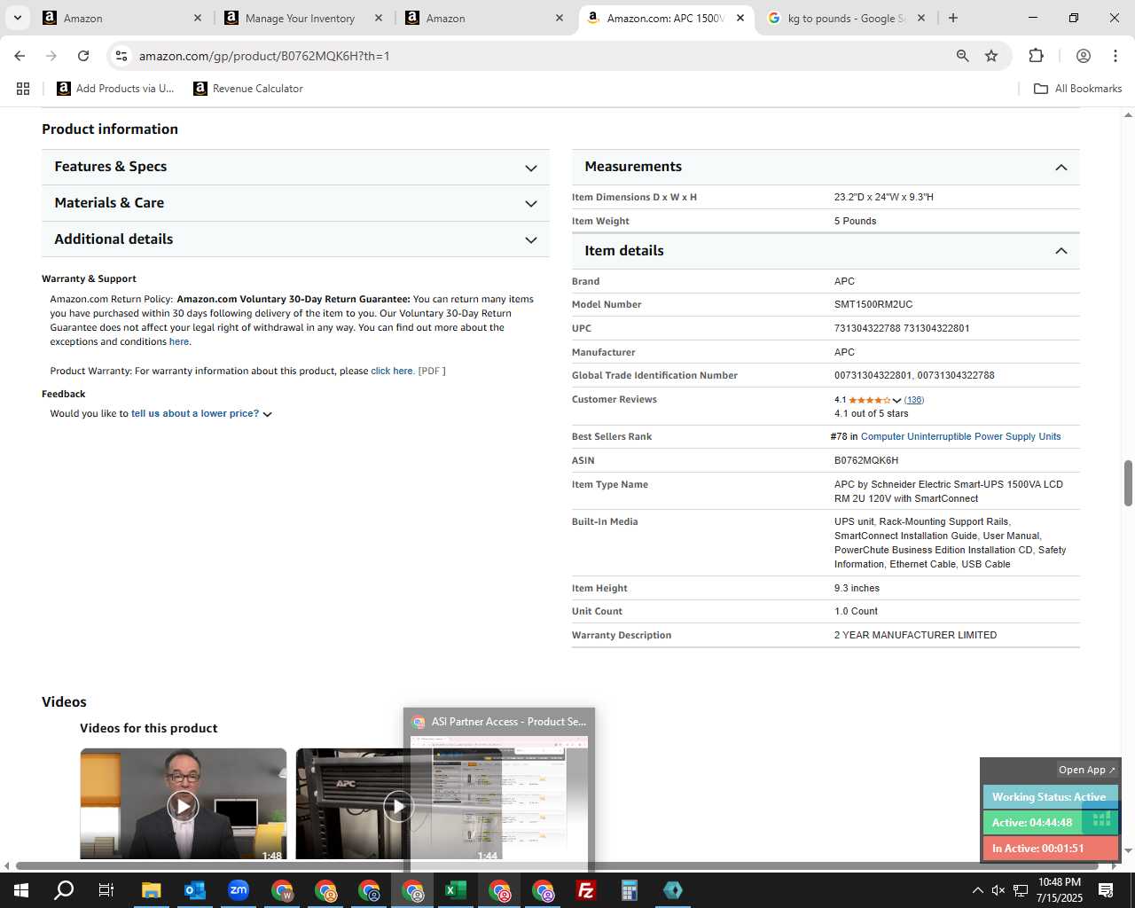1135x908 pixels.
Task: Open Excel from taskbar
Action: coord(455,890)
